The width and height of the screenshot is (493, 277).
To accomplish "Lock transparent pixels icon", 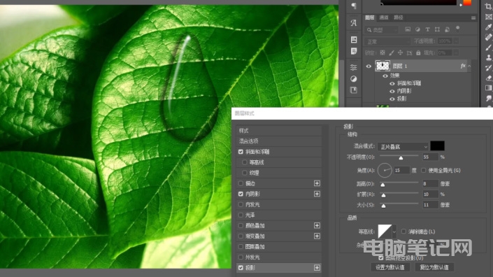I will (x=383, y=53).
